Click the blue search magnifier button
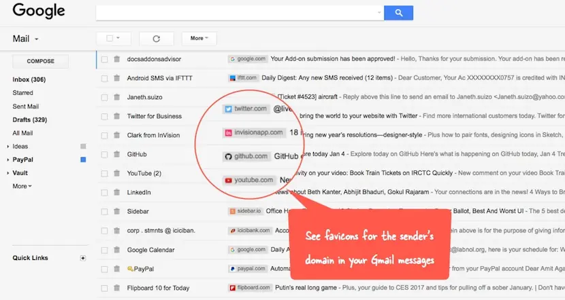 pyautogui.click(x=398, y=13)
